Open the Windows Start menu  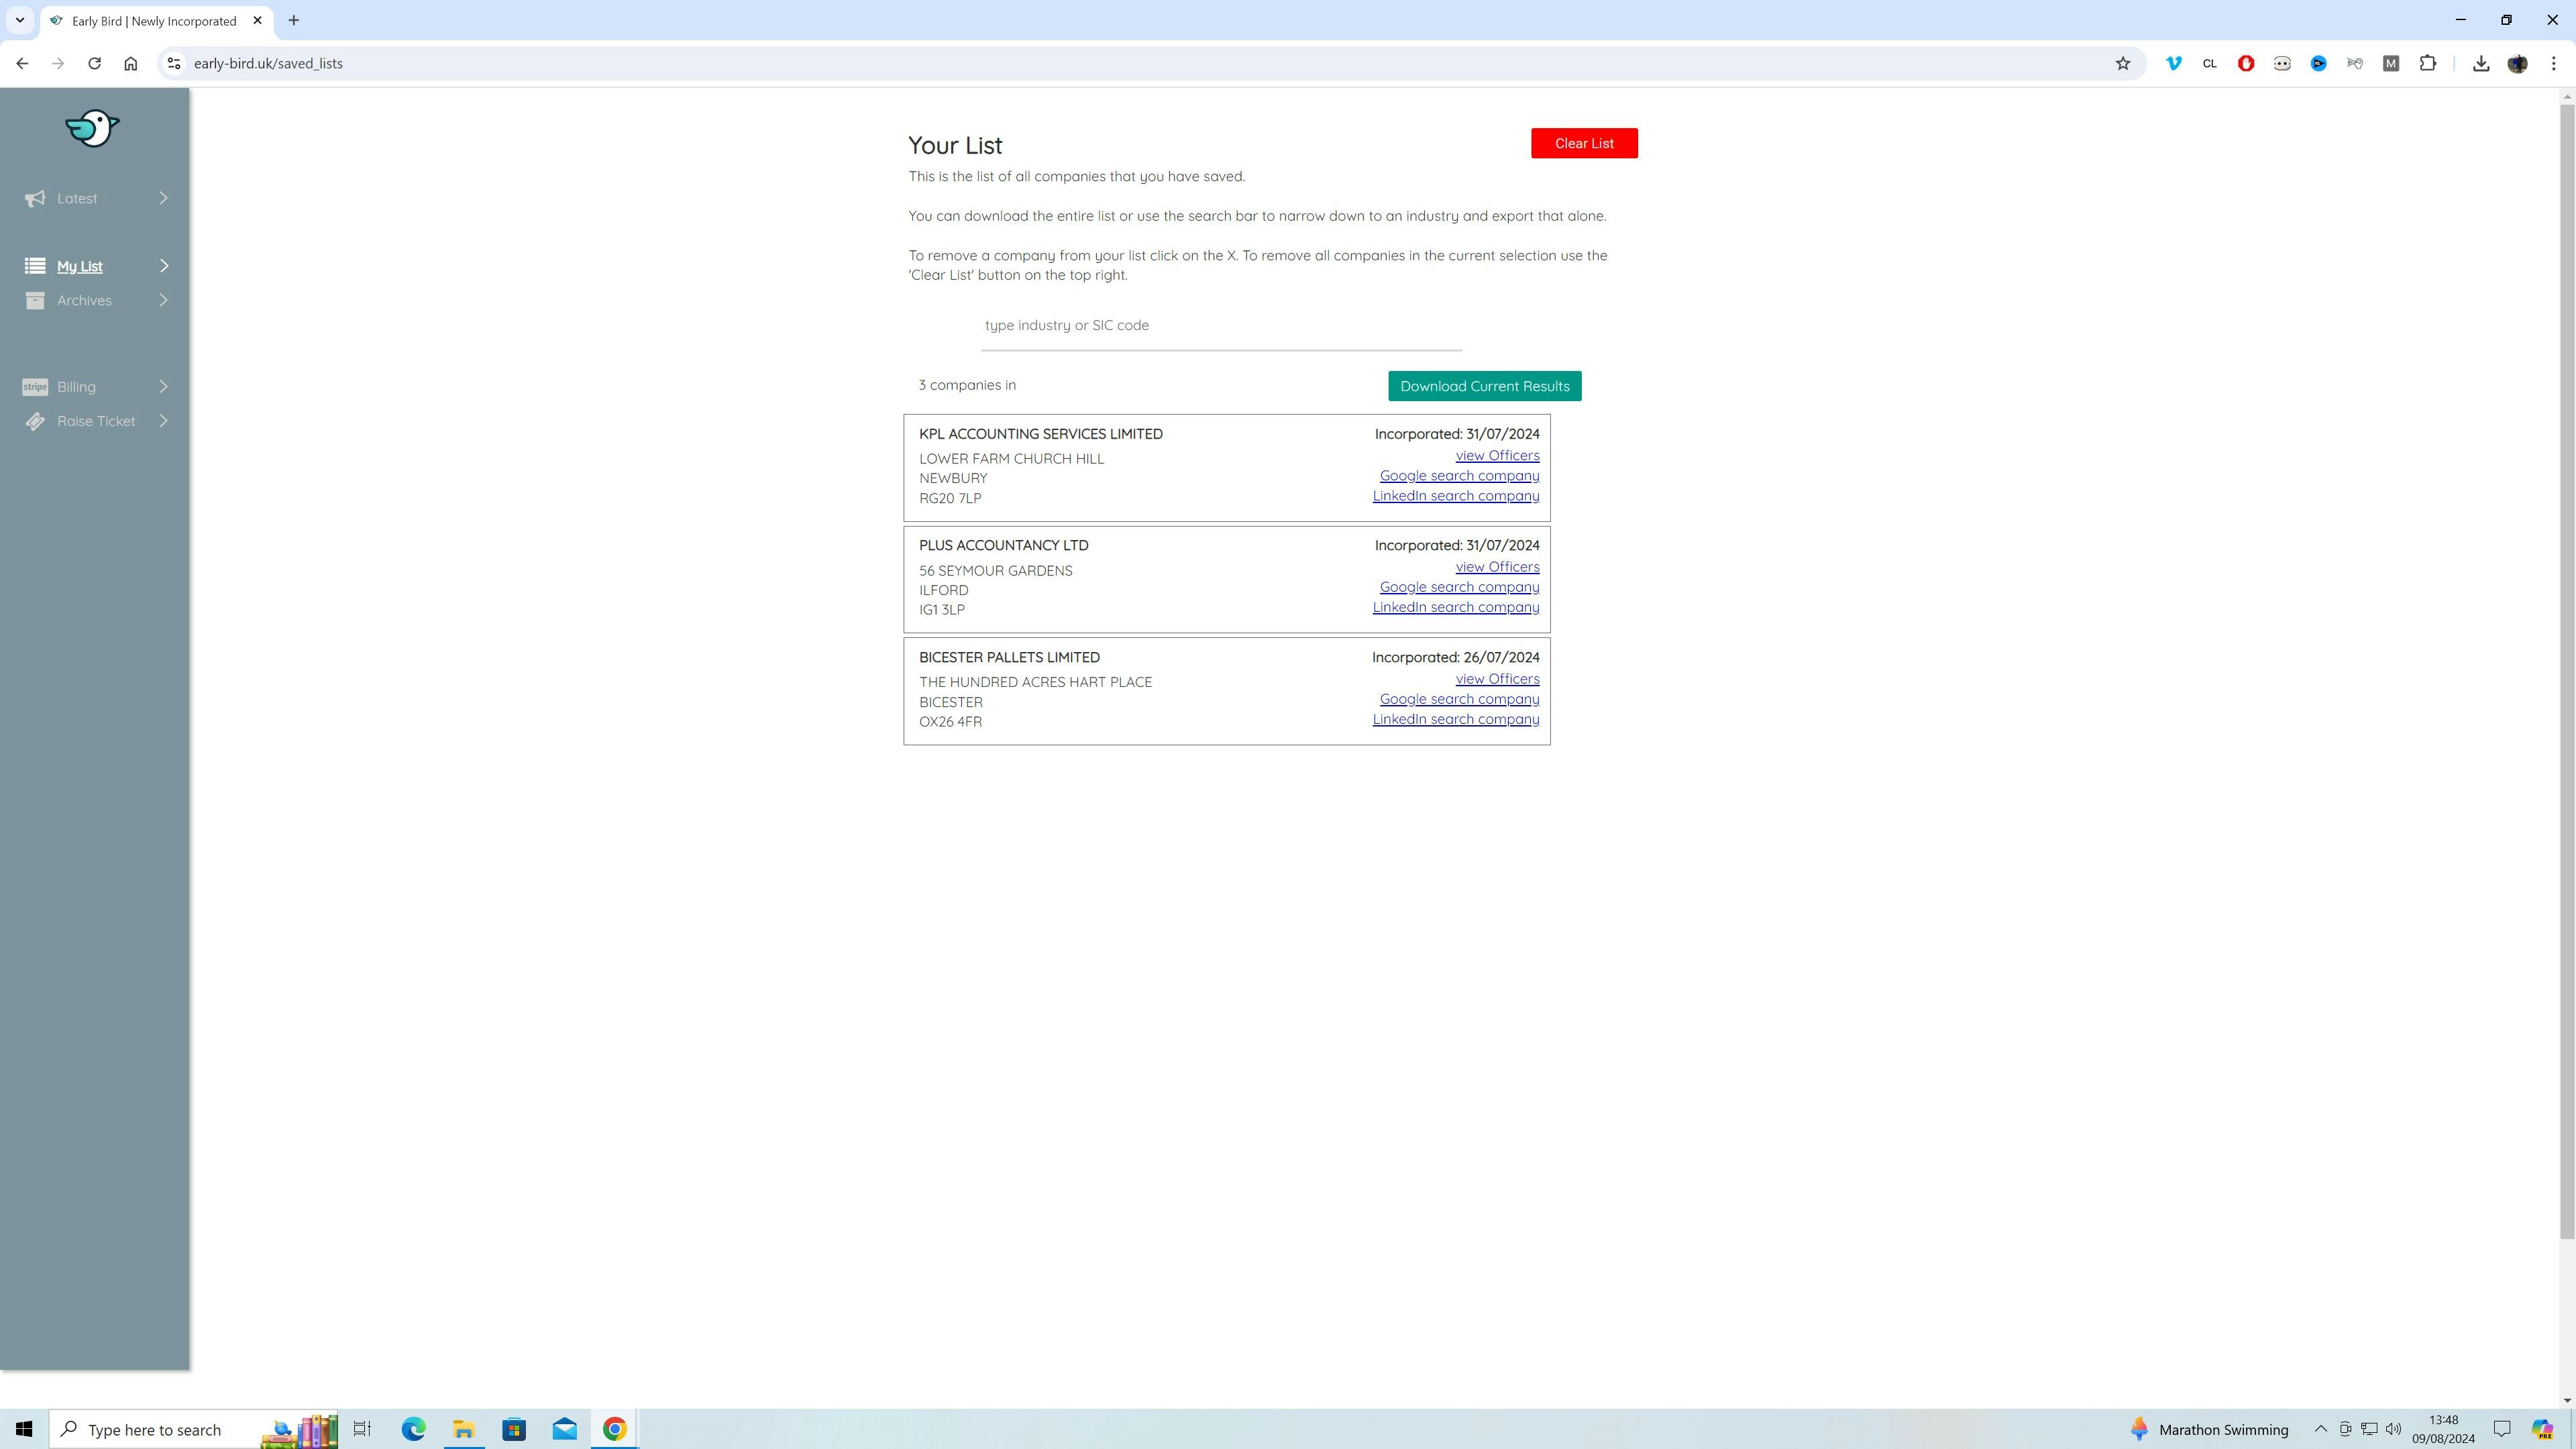[x=23, y=1429]
